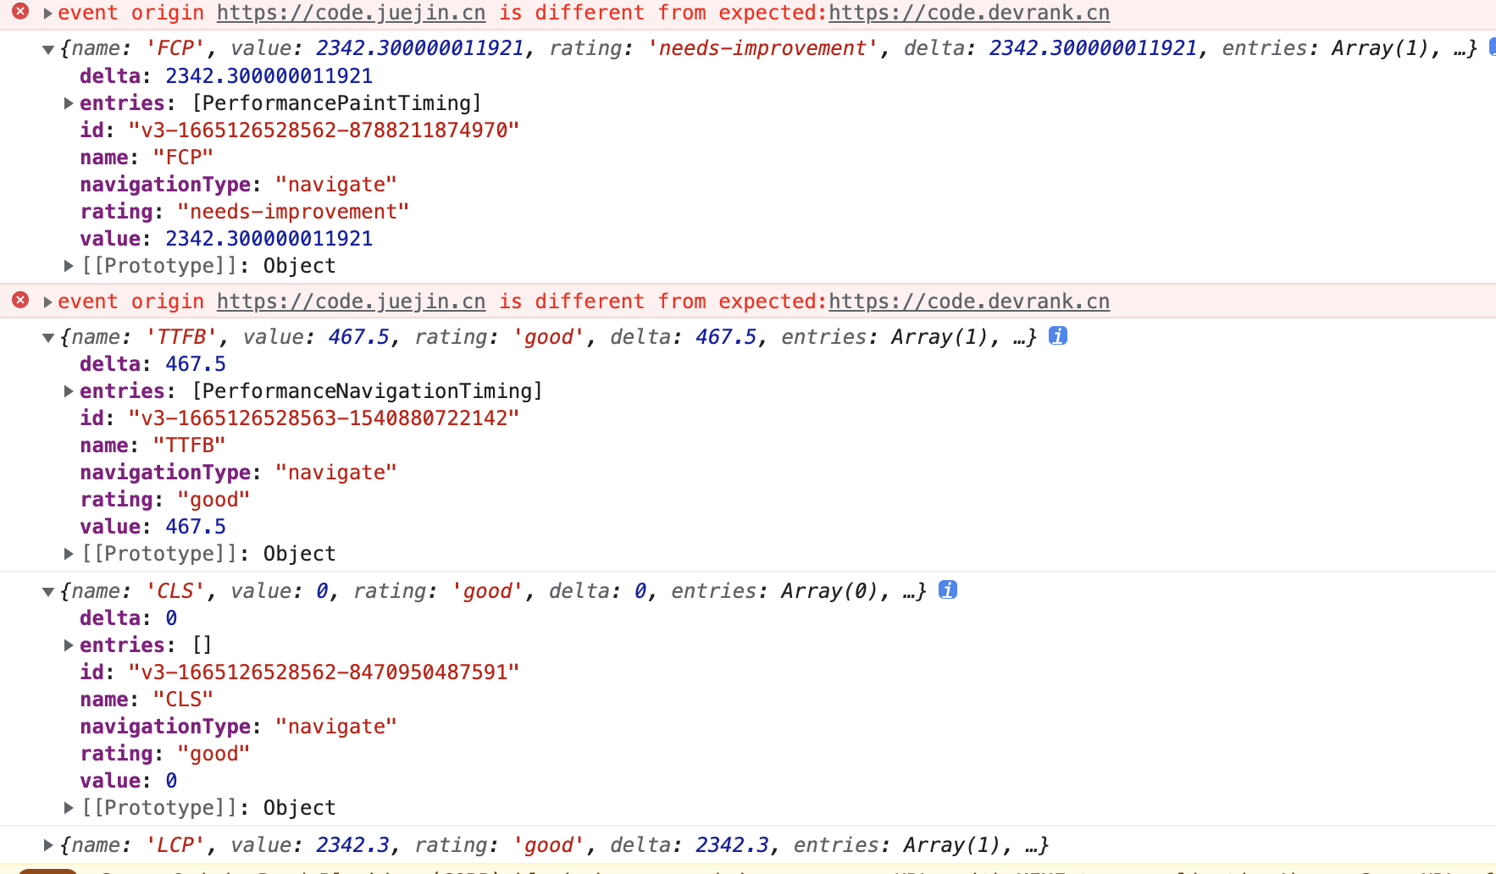Click the blue info icon beside the CLS object
The width and height of the screenshot is (1496, 874).
(x=948, y=590)
